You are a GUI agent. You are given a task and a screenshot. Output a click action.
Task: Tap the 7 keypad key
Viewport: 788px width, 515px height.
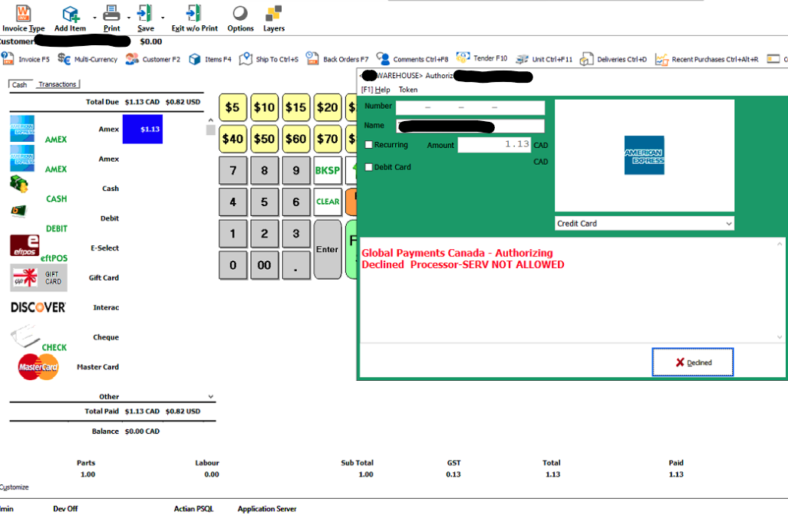232,171
